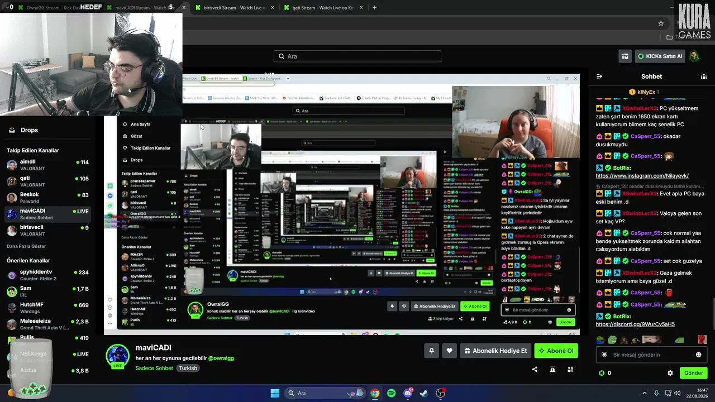The width and height of the screenshot is (715, 402).
Task: Collapse the chat with the arrow icon
Action: click(x=599, y=76)
